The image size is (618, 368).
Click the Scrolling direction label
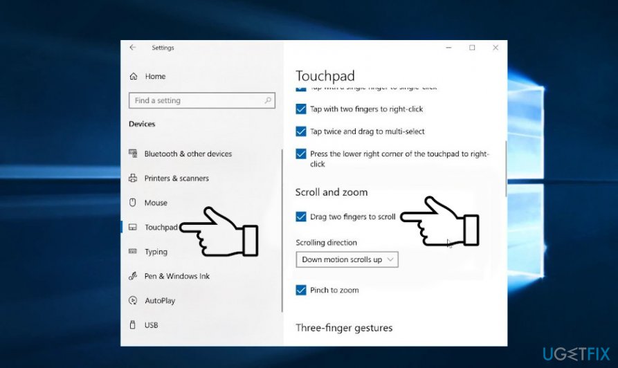(x=327, y=242)
